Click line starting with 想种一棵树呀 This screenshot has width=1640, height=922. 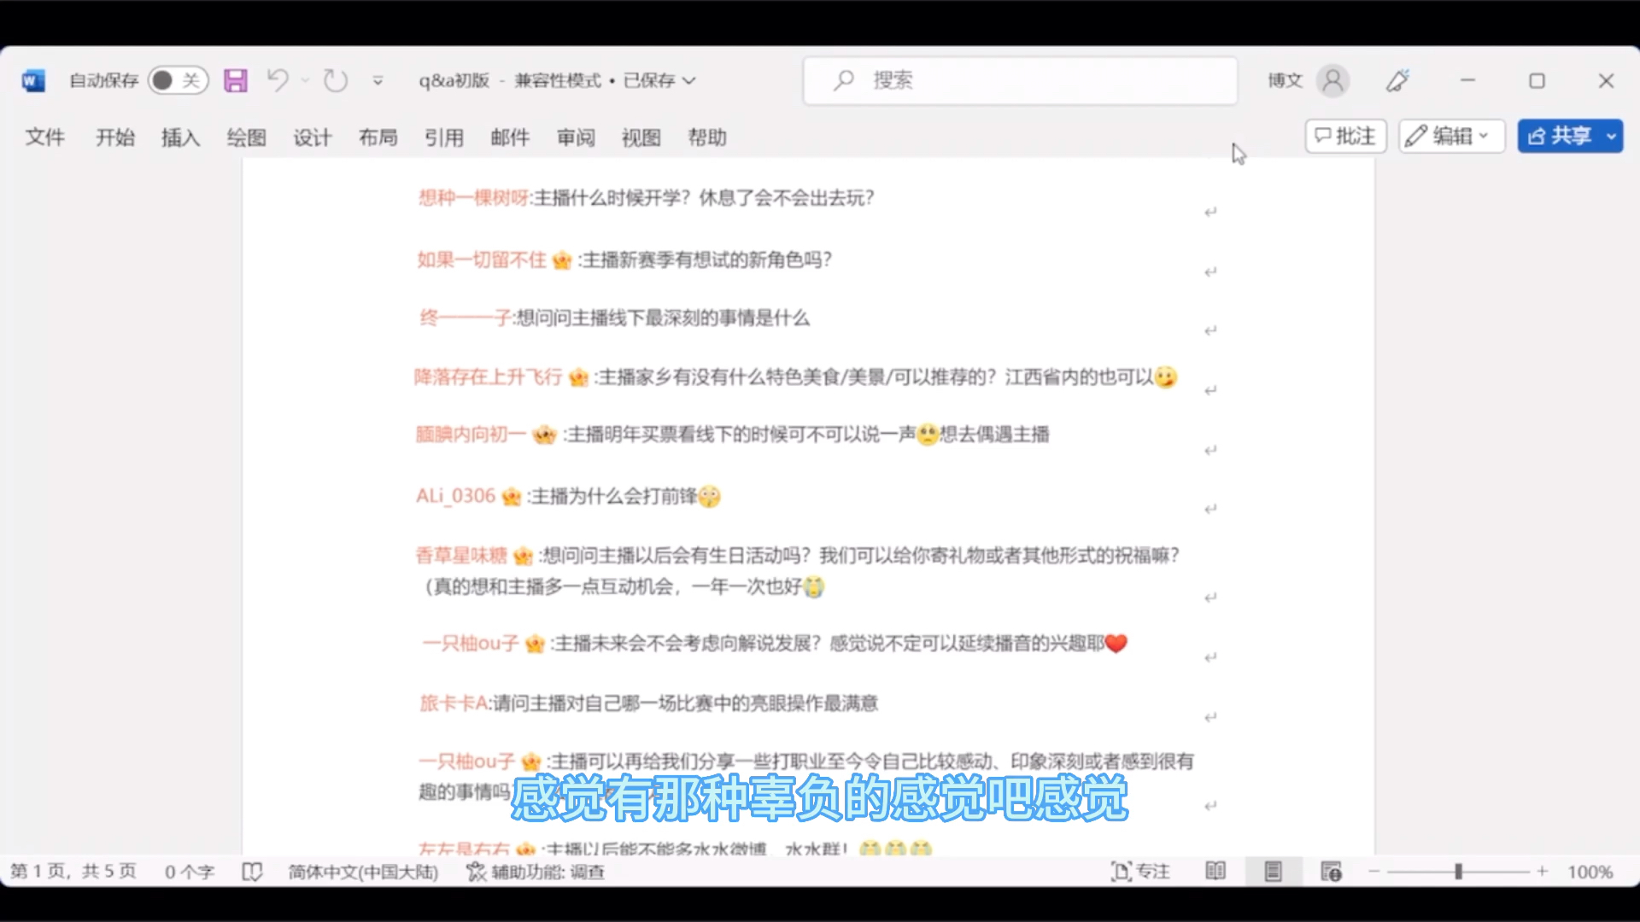click(647, 198)
